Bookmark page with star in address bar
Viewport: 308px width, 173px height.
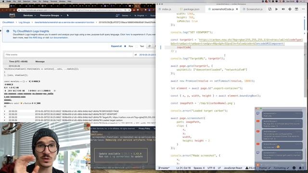coord(129,10)
